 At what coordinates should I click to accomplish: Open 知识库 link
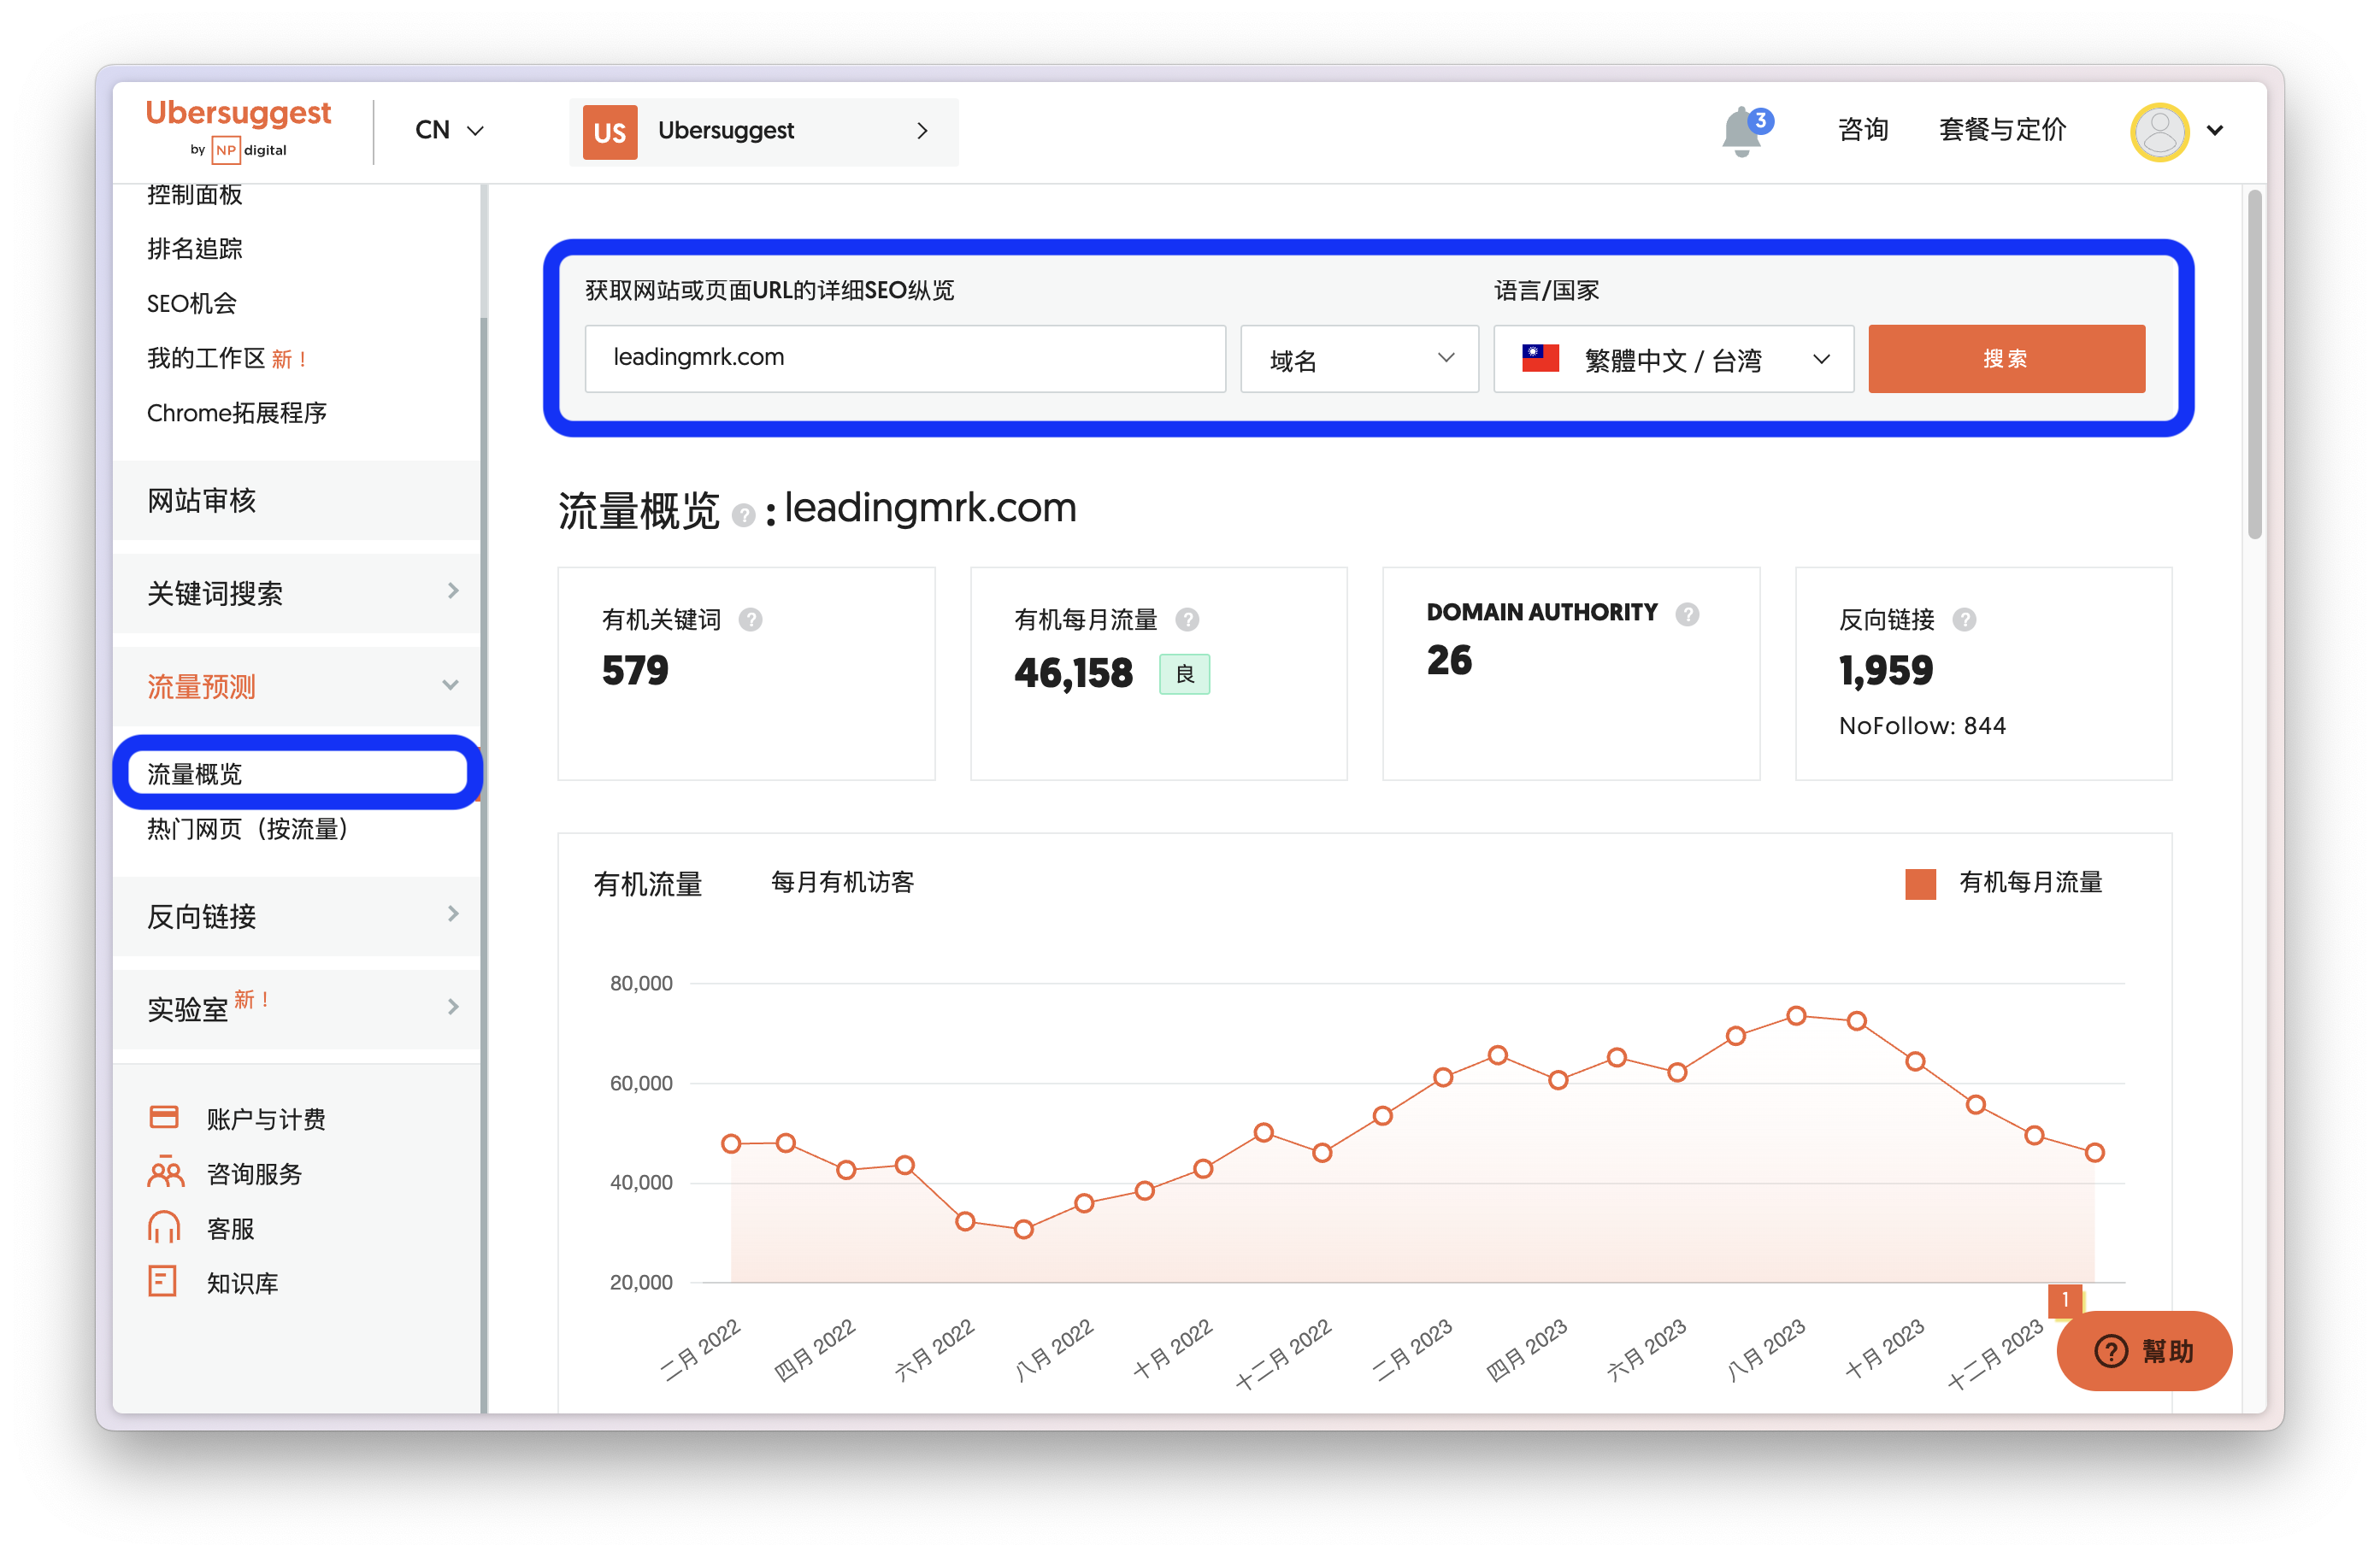[242, 1284]
